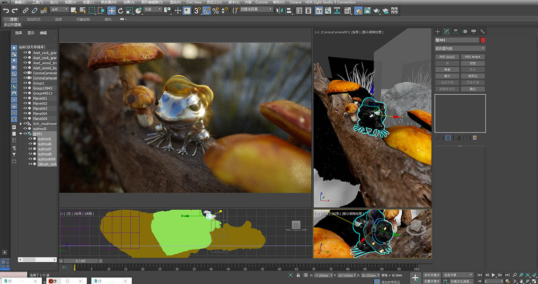538x284 pixels.
Task: Click the object name field 组001
Action: point(456,40)
